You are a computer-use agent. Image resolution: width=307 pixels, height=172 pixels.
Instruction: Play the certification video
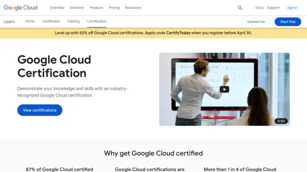(x=224, y=89)
